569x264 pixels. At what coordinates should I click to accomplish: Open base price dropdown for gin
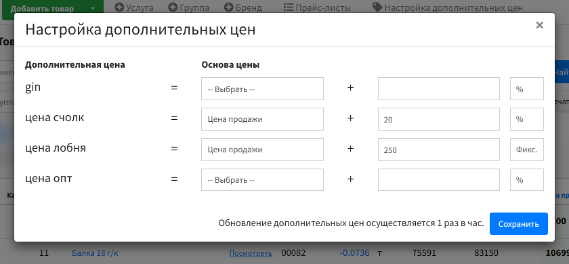point(262,89)
